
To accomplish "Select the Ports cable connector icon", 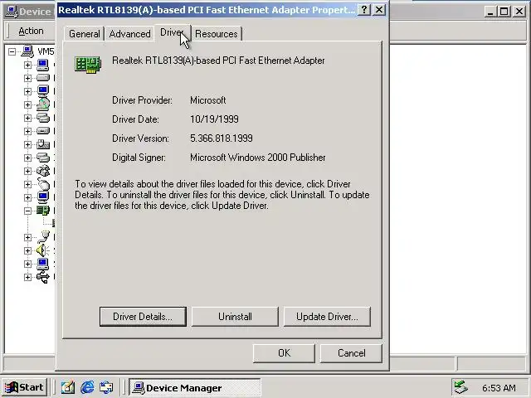I will click(43, 237).
